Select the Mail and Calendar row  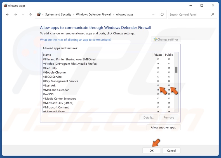pos(108,90)
